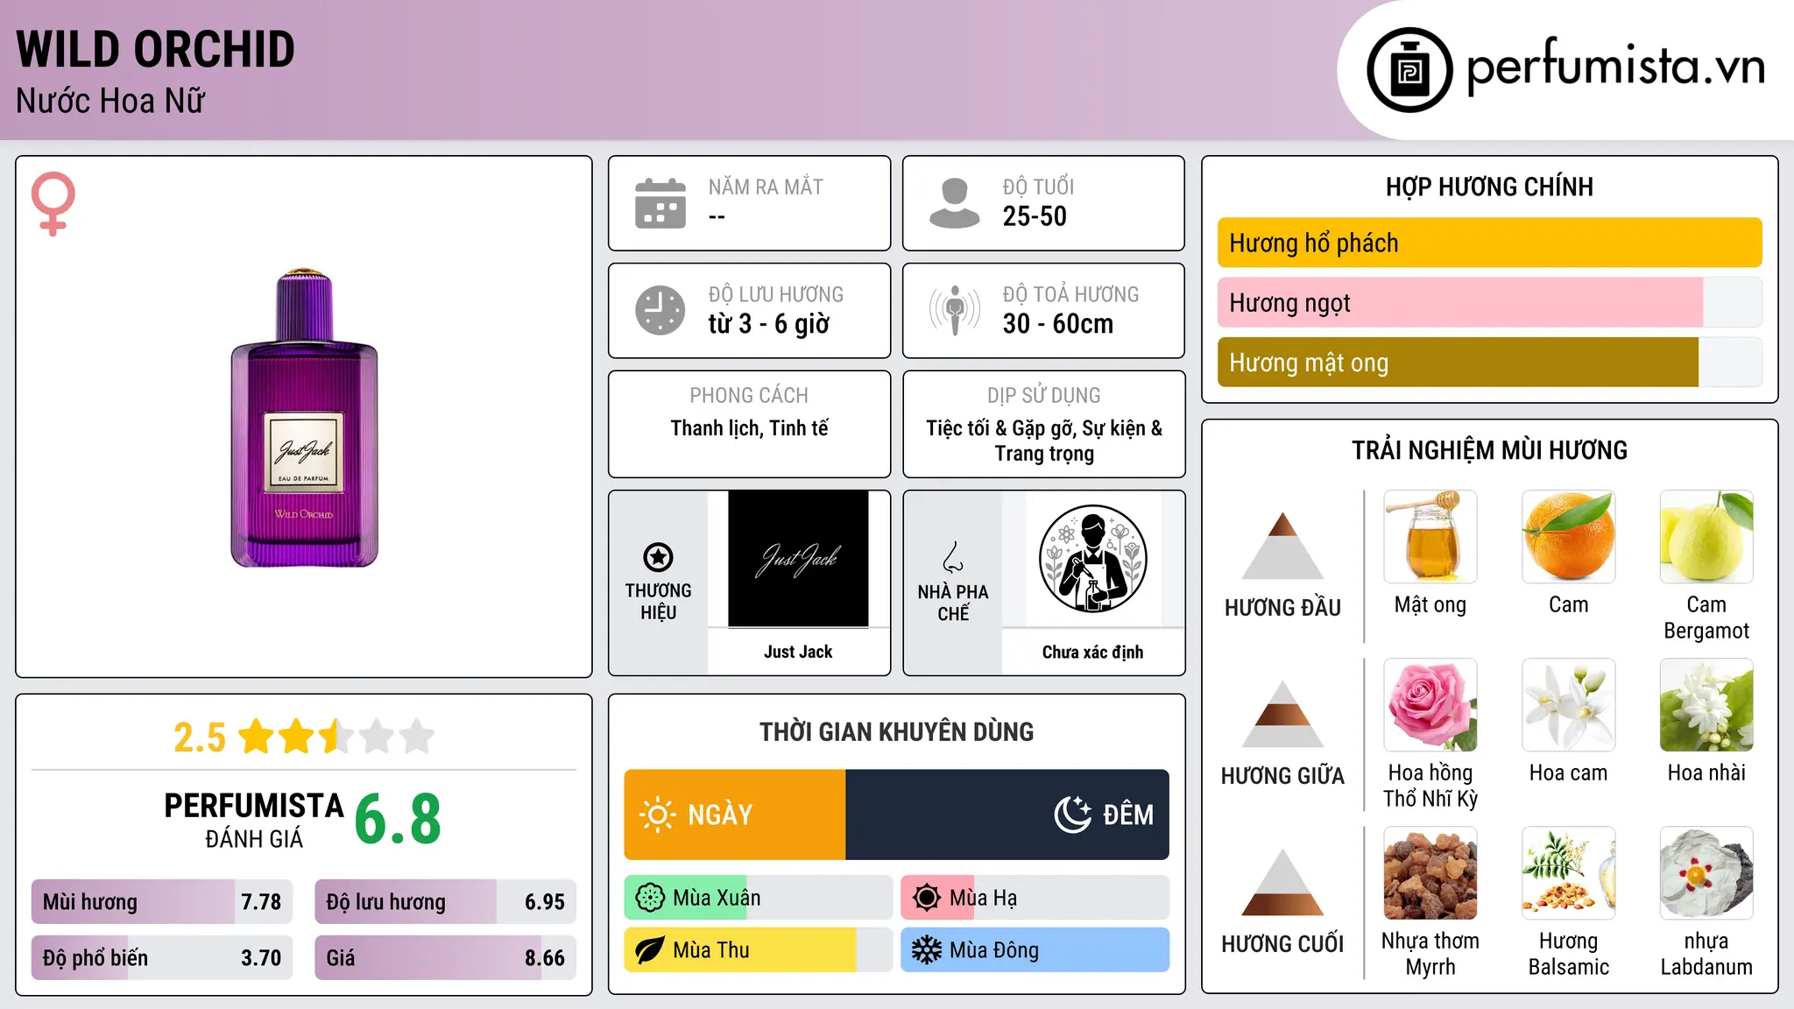The image size is (1794, 1009).
Task: Click the dark Đêm nighttime segment
Action: pyautogui.click(x=1007, y=815)
